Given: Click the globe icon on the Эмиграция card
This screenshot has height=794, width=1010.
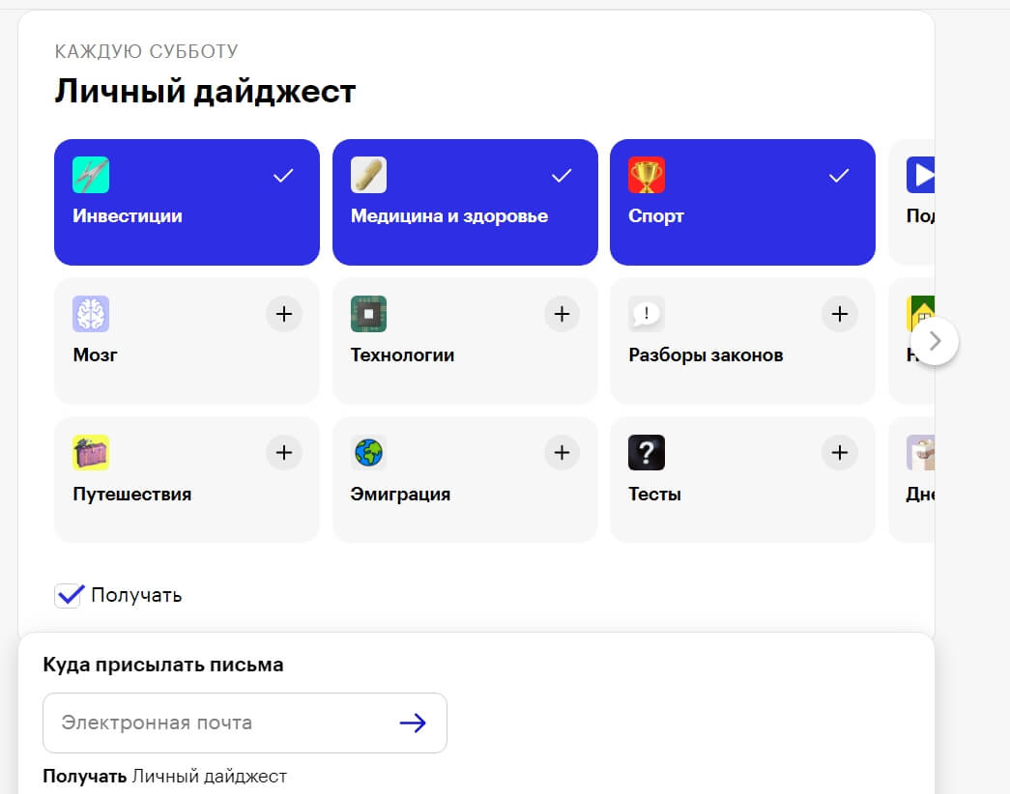Looking at the screenshot, I should click(x=368, y=453).
